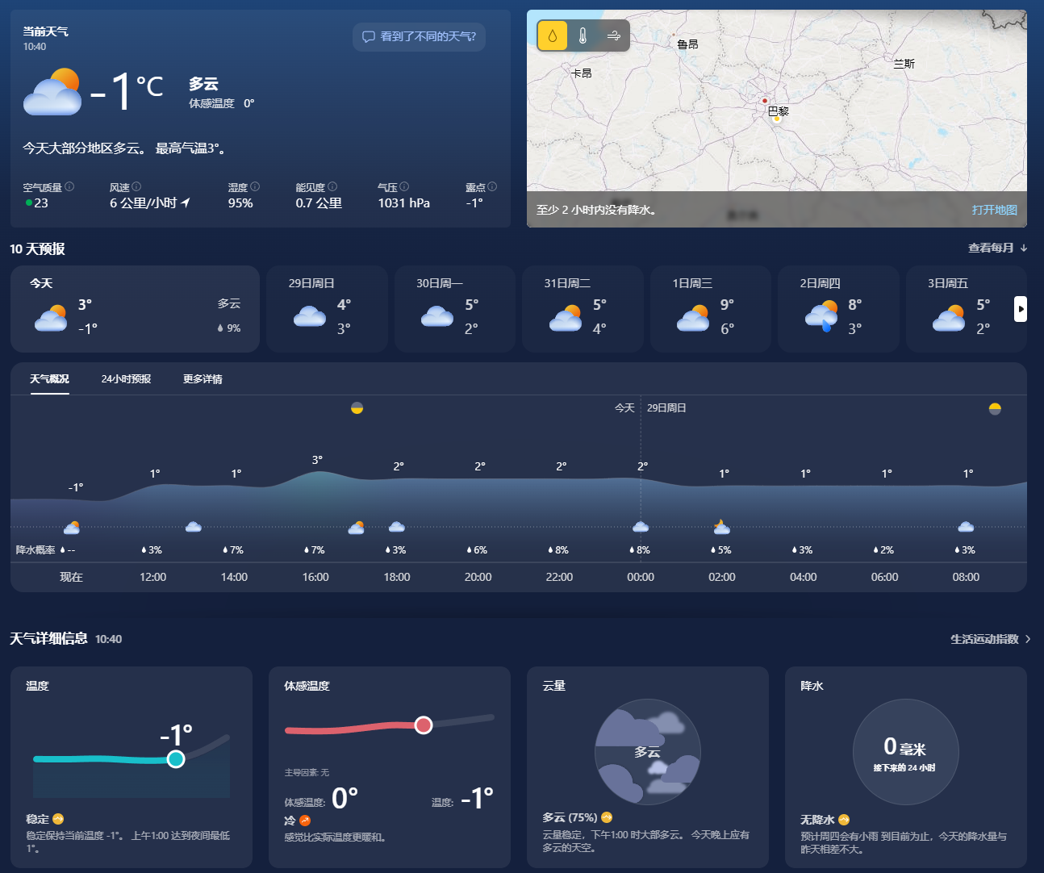Select the wind map layer icon
Image resolution: width=1044 pixels, height=873 pixels.
point(613,36)
